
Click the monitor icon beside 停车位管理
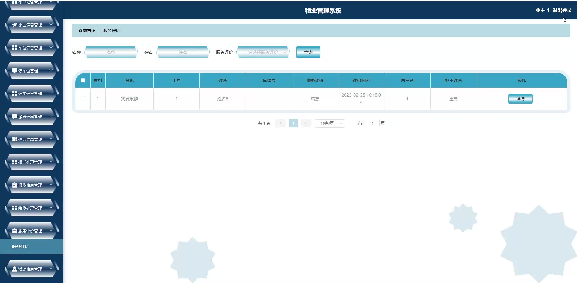coord(14,71)
